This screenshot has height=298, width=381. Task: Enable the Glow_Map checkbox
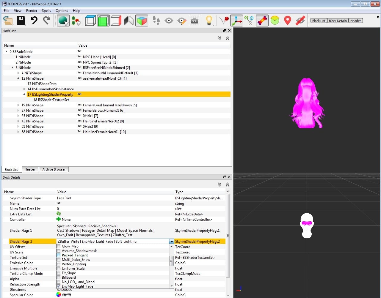(59, 246)
